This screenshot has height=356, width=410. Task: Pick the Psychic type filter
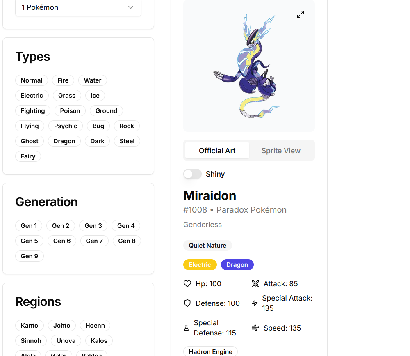point(65,126)
